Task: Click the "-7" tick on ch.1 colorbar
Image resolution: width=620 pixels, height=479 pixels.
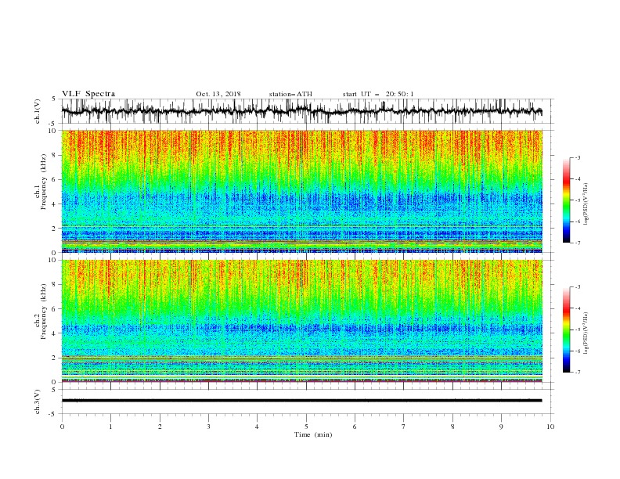Action: (x=578, y=243)
